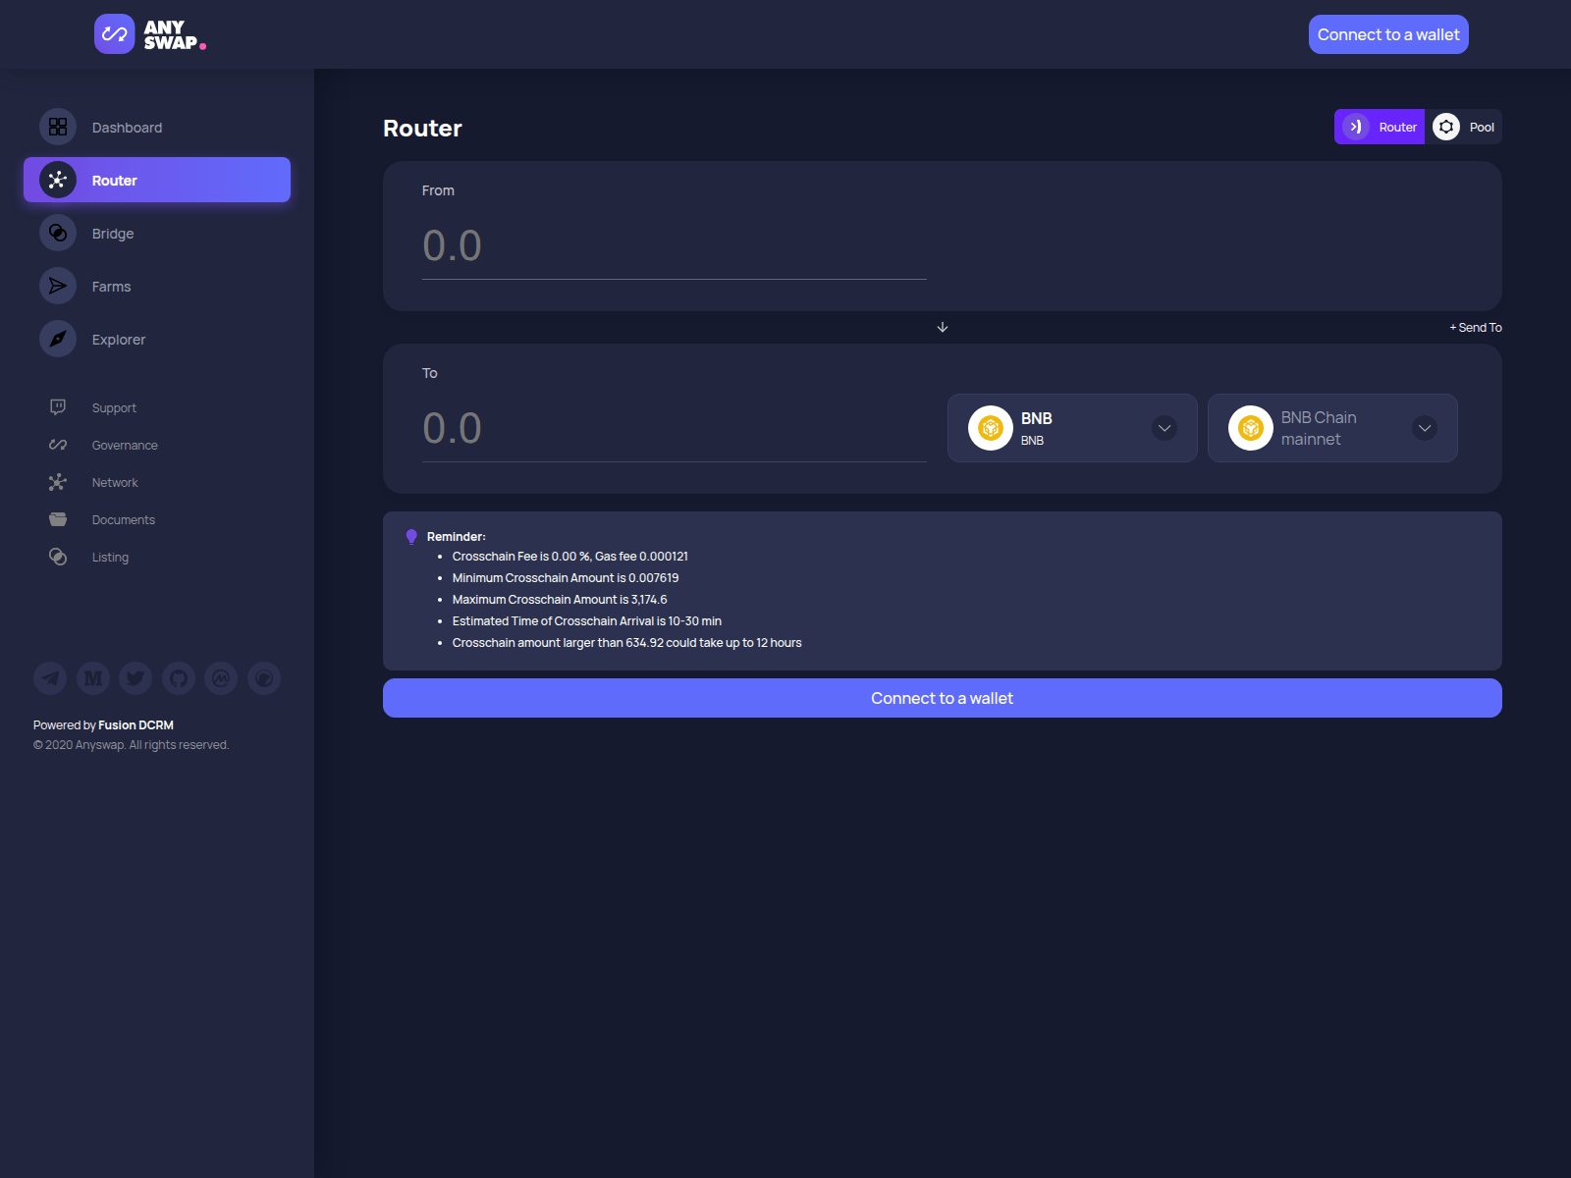Viewport: 1571px width, 1178px height.
Task: Click the 'Maximum Crosschain Amount is 3,174.6' line
Action: tap(560, 600)
